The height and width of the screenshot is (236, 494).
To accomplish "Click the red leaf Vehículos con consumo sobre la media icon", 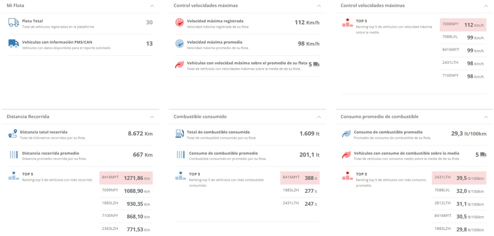I will 346,155.
